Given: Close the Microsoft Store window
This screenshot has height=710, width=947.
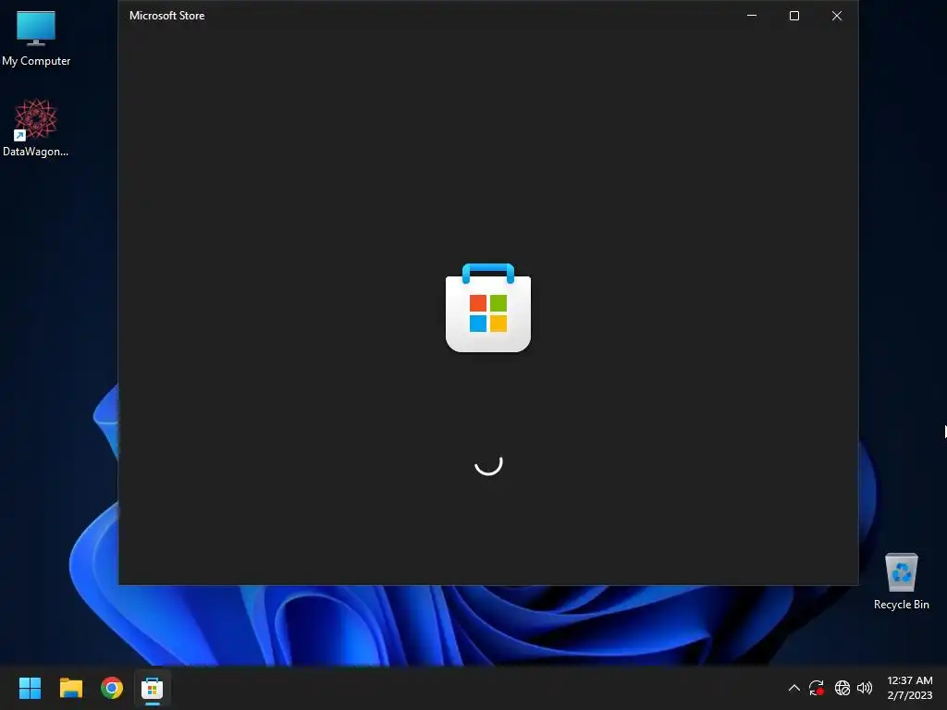Looking at the screenshot, I should point(836,16).
